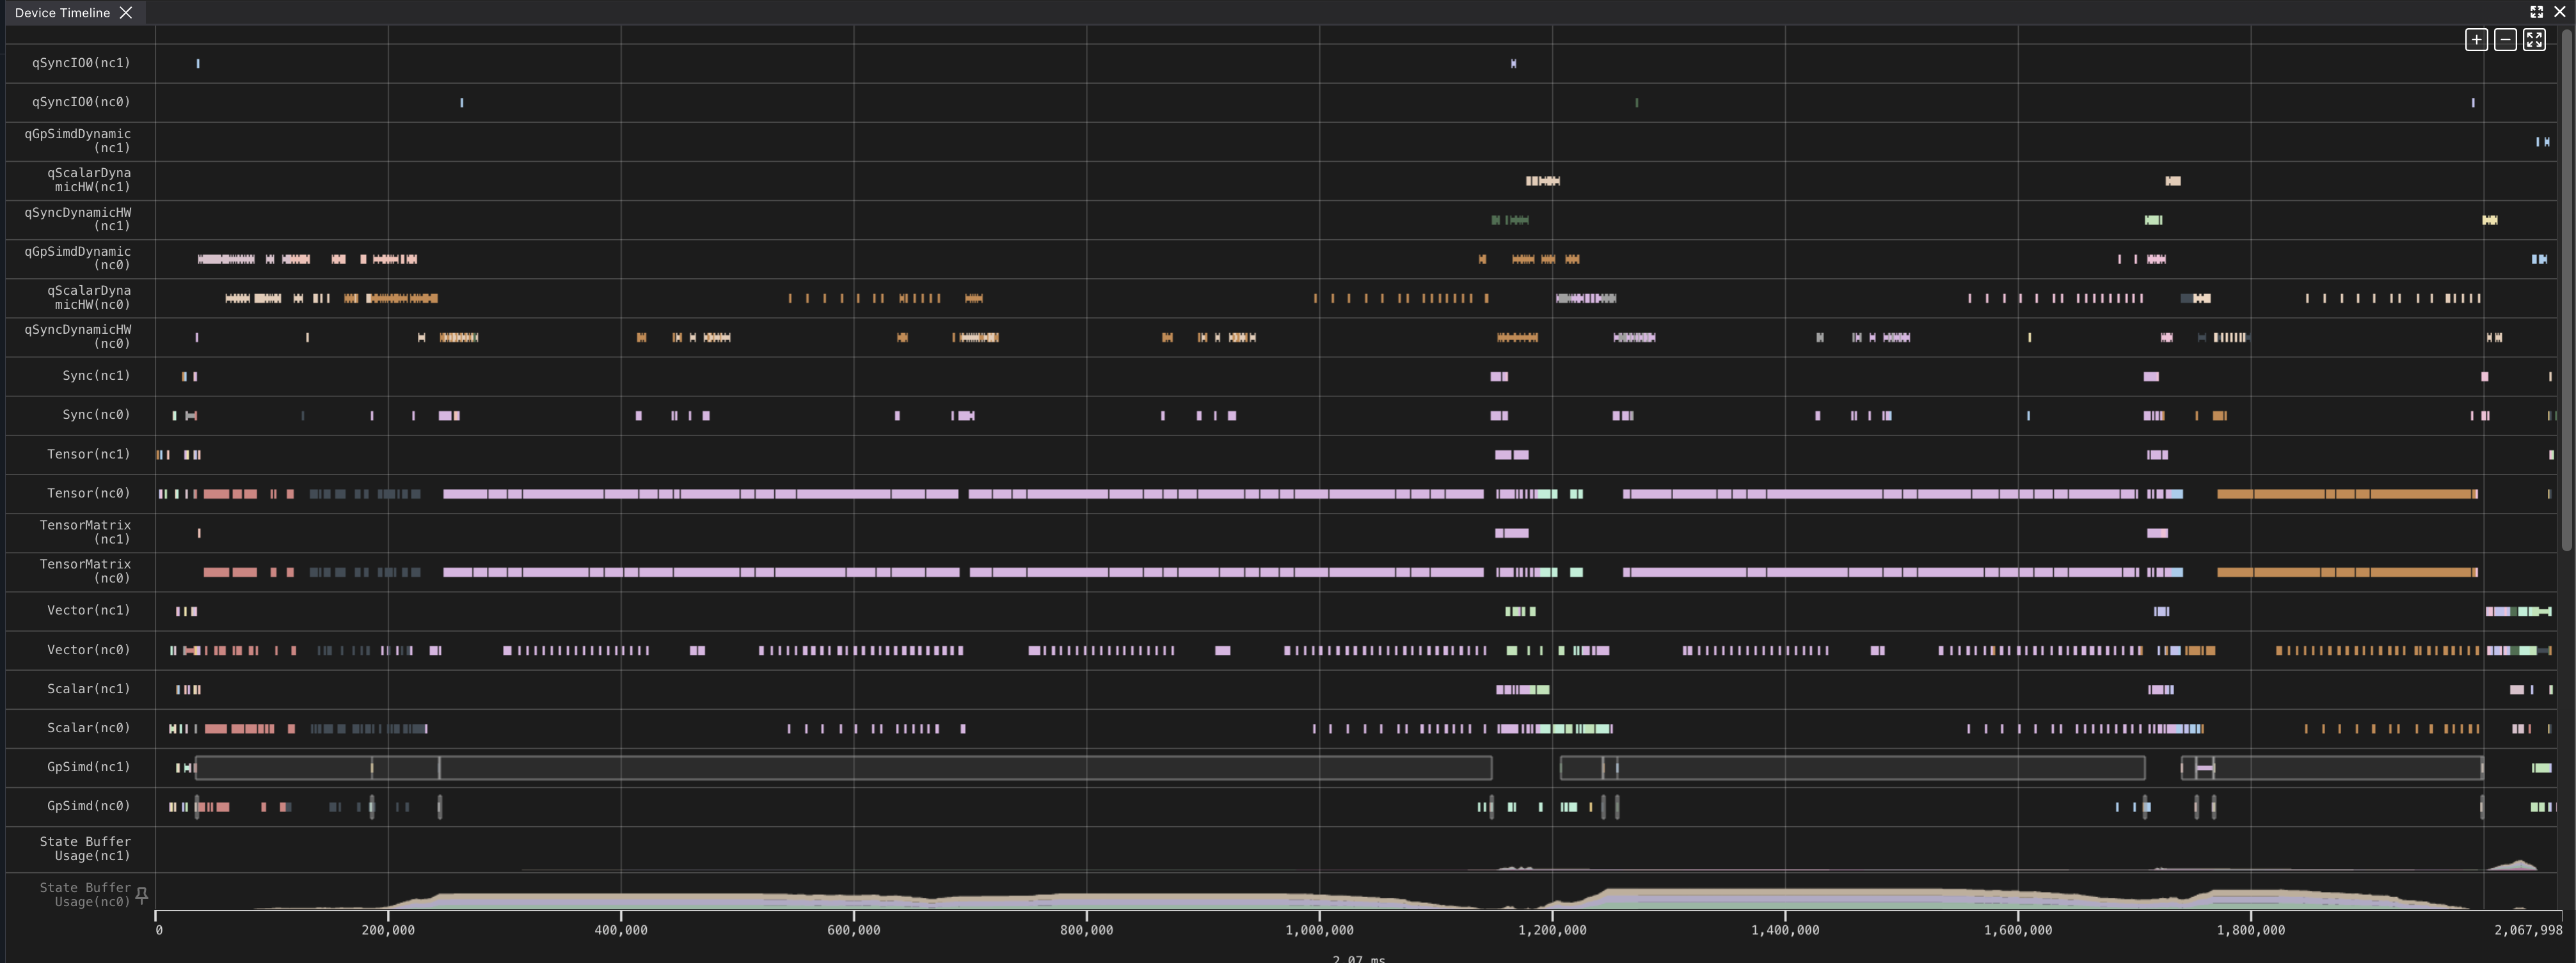
Task: Fit timeline to view with expand icon
Action: tap(2534, 40)
